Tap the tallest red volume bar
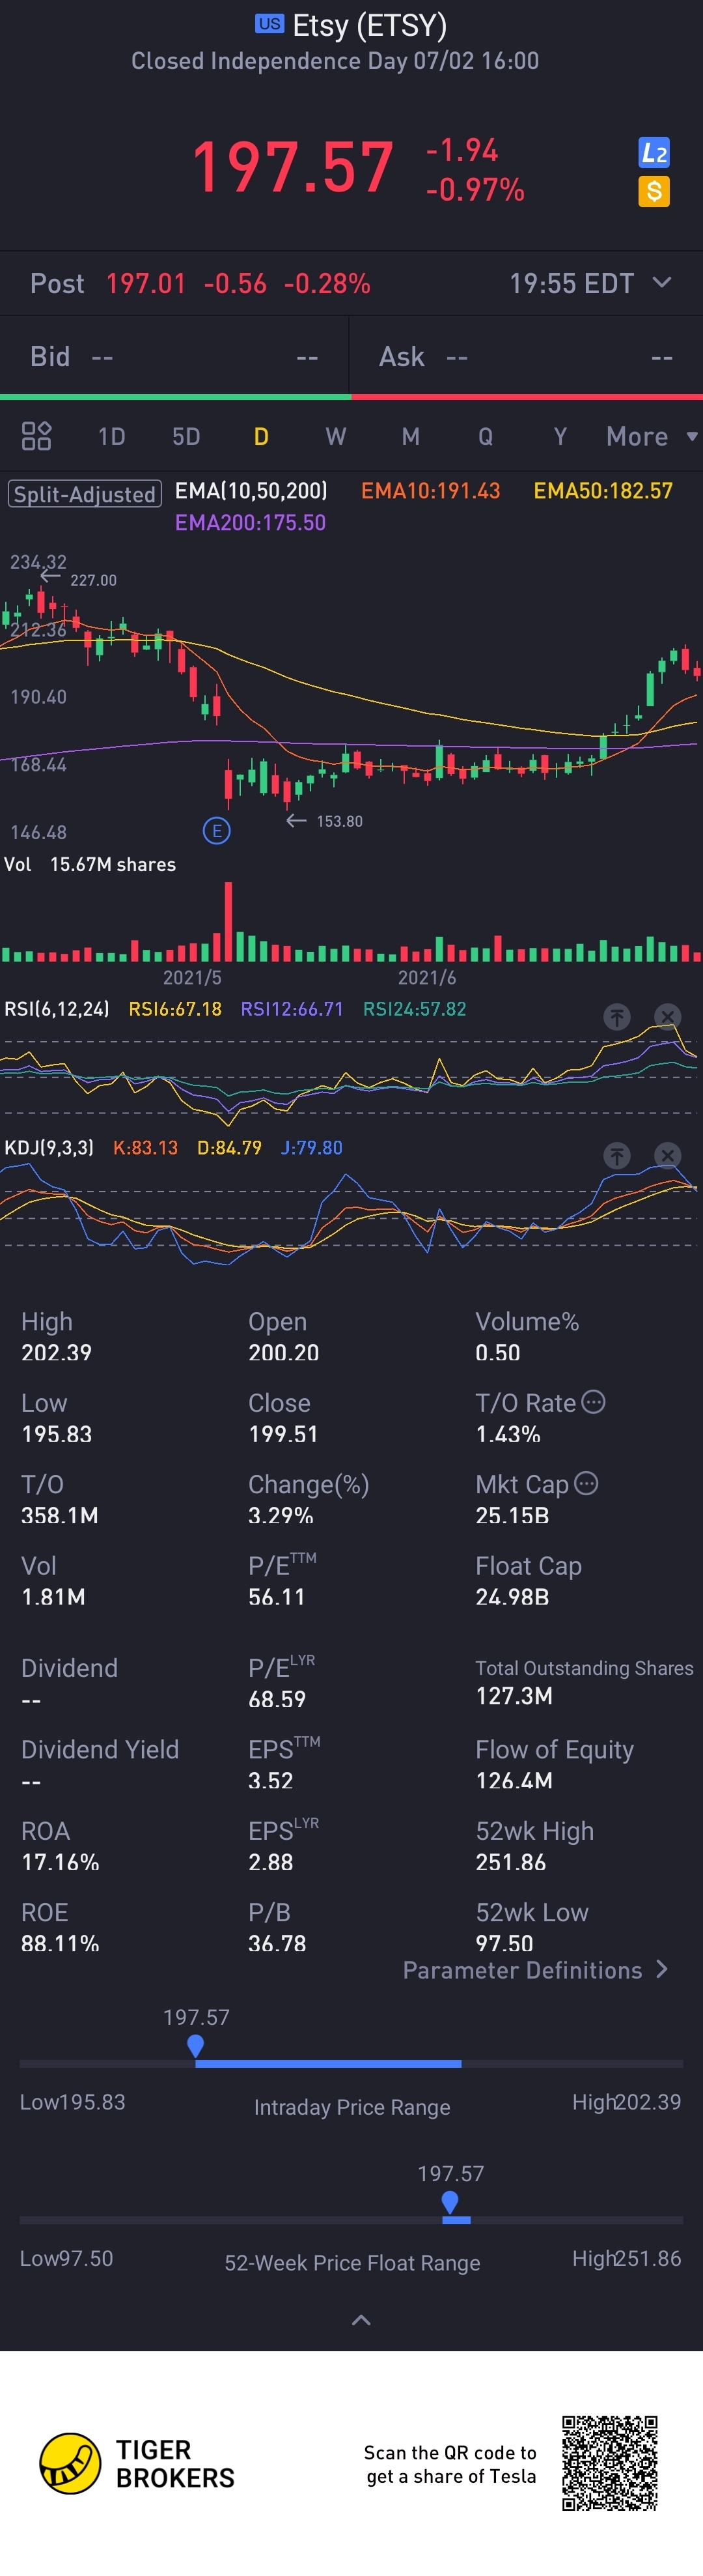Image resolution: width=703 pixels, height=2576 pixels. 228,921
